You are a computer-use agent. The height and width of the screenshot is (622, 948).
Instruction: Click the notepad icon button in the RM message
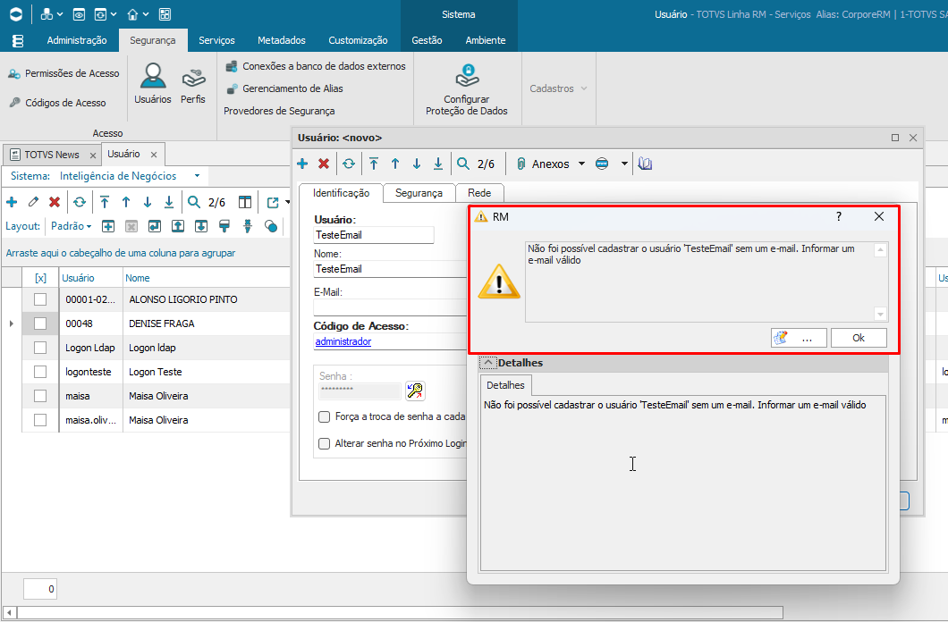(x=800, y=338)
